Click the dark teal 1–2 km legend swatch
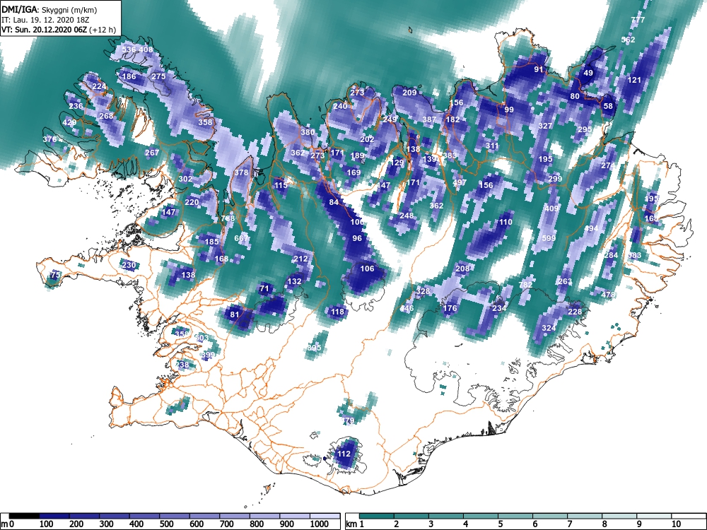Viewport: 707px width, 530px height. coord(377,516)
